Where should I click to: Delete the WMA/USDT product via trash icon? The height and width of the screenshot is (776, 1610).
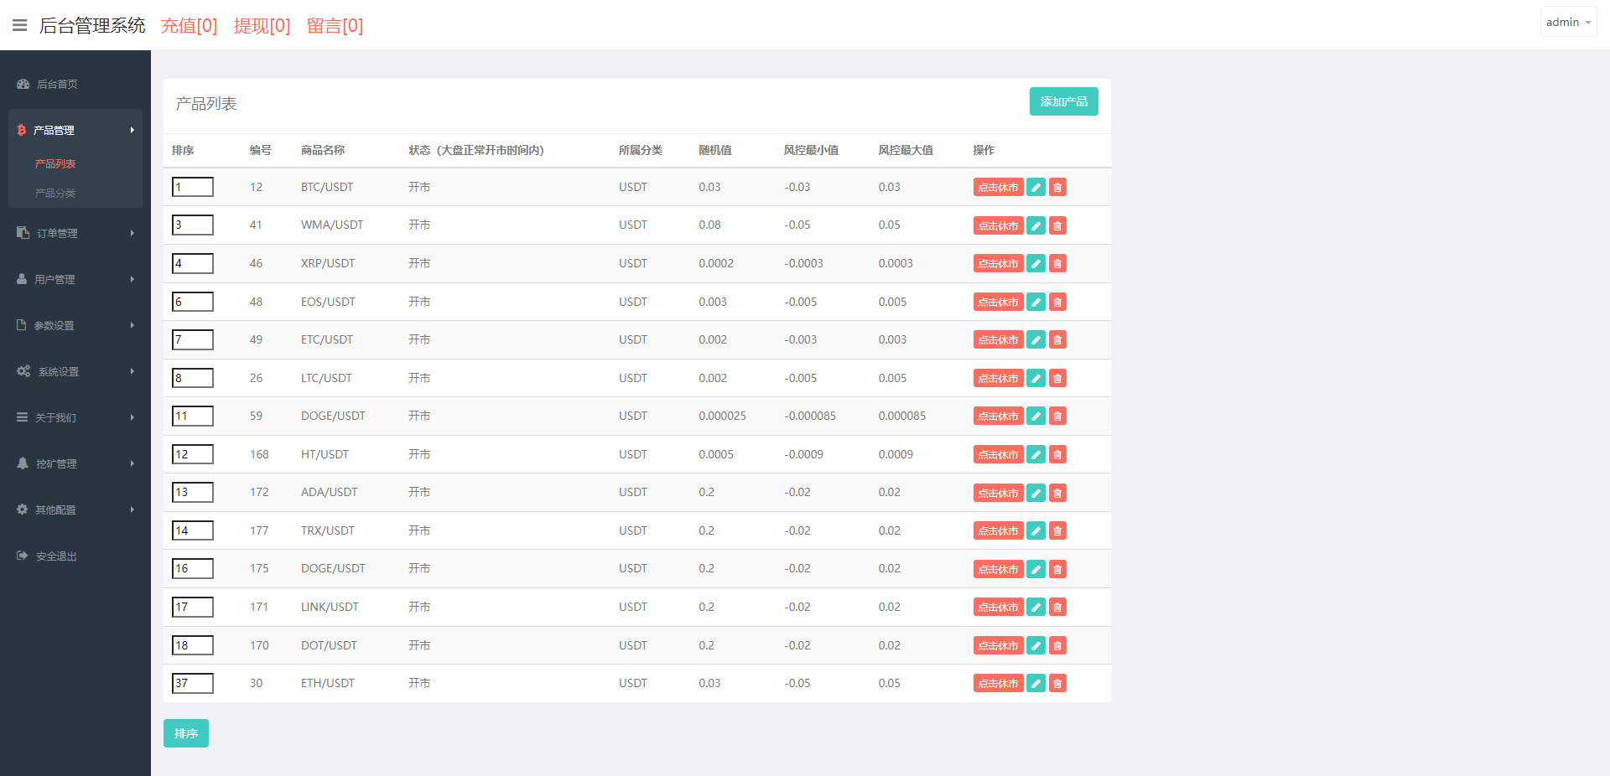coord(1057,225)
